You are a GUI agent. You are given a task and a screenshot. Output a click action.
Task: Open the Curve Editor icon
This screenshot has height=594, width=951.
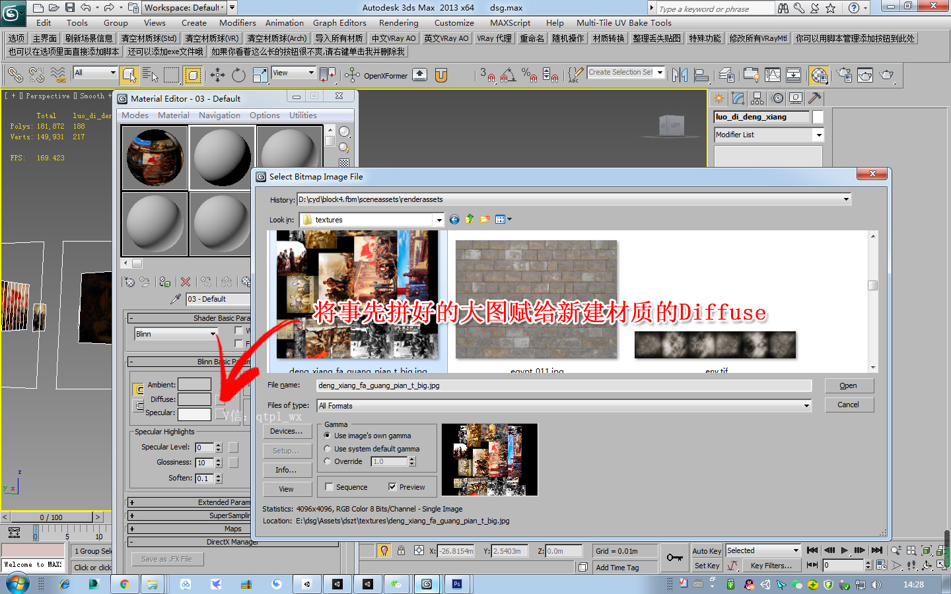point(773,75)
